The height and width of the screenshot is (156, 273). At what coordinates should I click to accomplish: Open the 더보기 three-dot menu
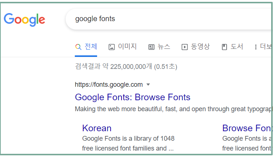click(263, 47)
